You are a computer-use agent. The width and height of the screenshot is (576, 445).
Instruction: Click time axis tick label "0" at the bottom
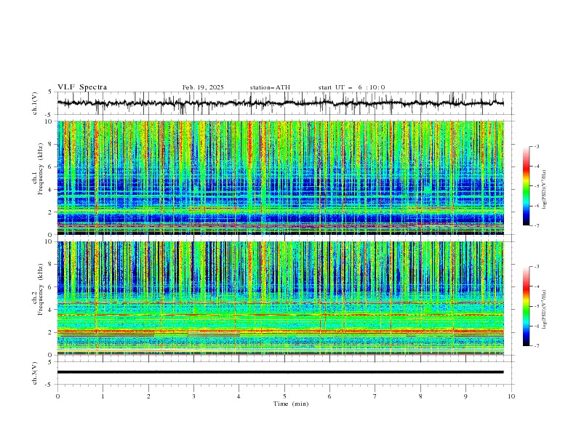tap(57, 396)
